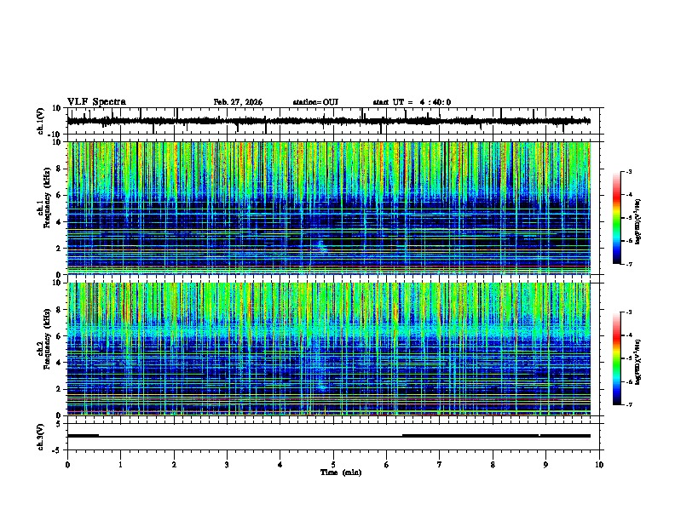
Task: Click the ch.2 spectrogram color scale bar
Action: [x=617, y=358]
